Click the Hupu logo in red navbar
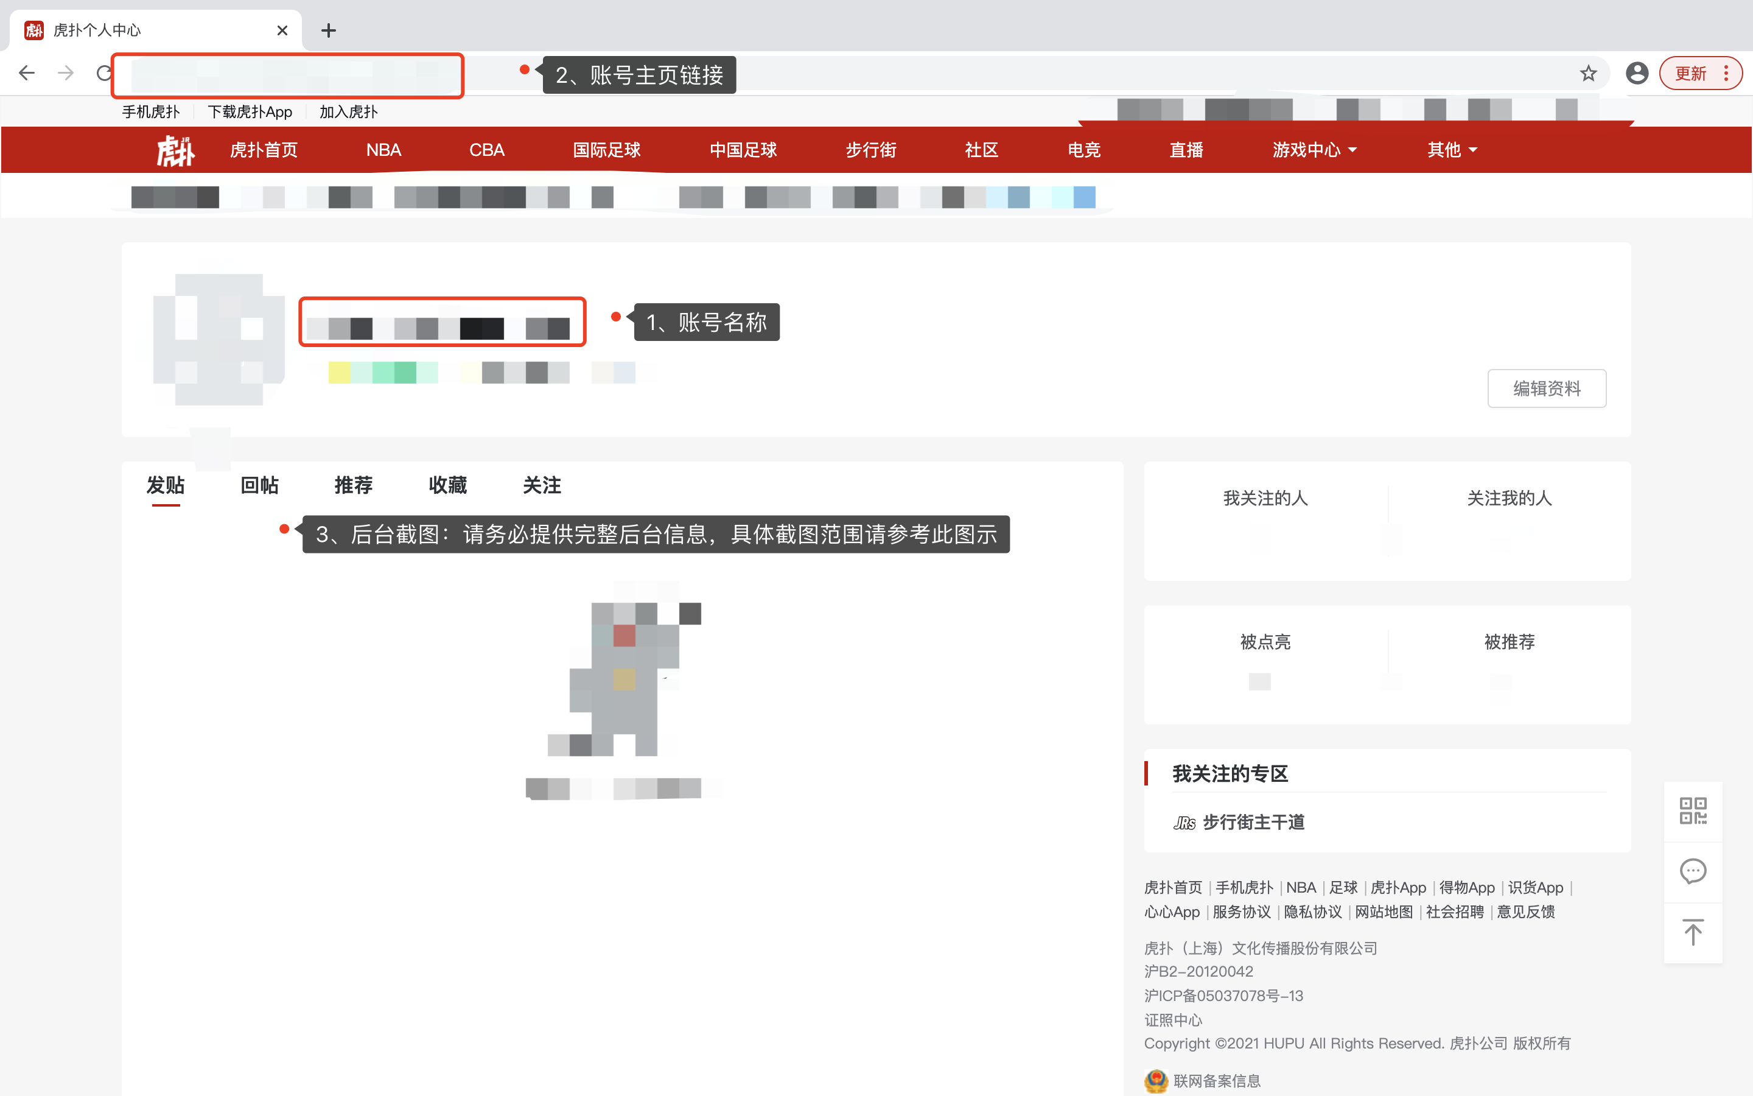This screenshot has height=1096, width=1753. 175,150
